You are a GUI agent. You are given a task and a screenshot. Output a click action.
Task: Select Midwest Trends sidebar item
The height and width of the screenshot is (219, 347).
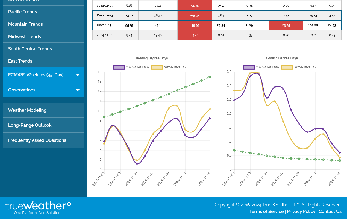[x=25, y=36]
